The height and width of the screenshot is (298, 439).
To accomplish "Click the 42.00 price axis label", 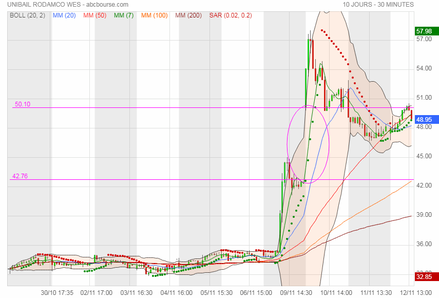I will click(x=424, y=185).
